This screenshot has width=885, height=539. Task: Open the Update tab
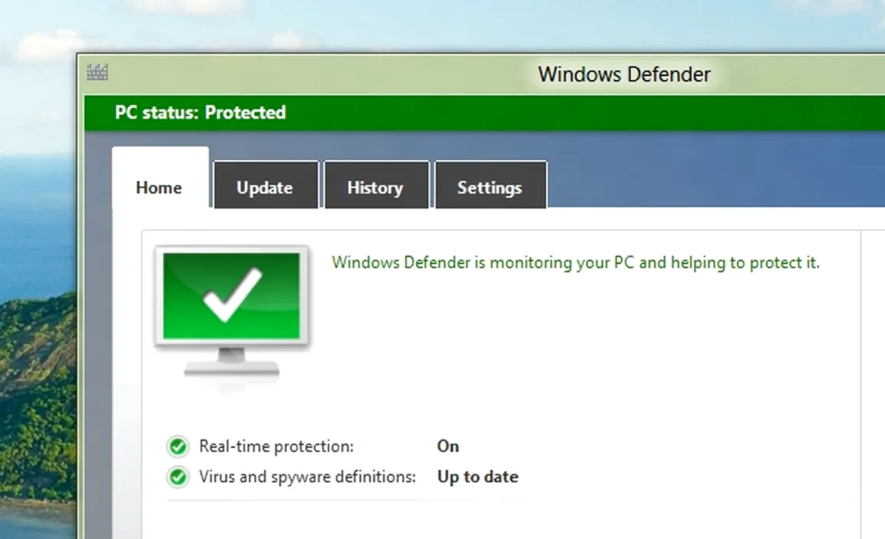coord(266,185)
